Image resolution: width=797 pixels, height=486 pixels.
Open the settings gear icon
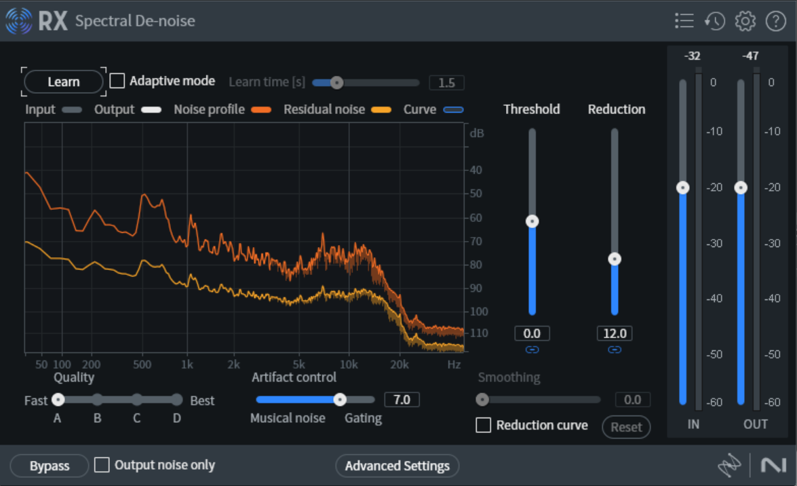coord(745,21)
